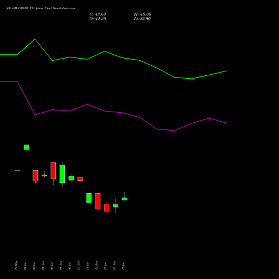The width and height of the screenshot is (279, 279).
Task: Select the green 09 Jun candlestick
Action: [x=71, y=178]
